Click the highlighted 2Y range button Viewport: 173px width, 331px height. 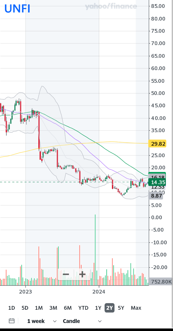(110, 308)
